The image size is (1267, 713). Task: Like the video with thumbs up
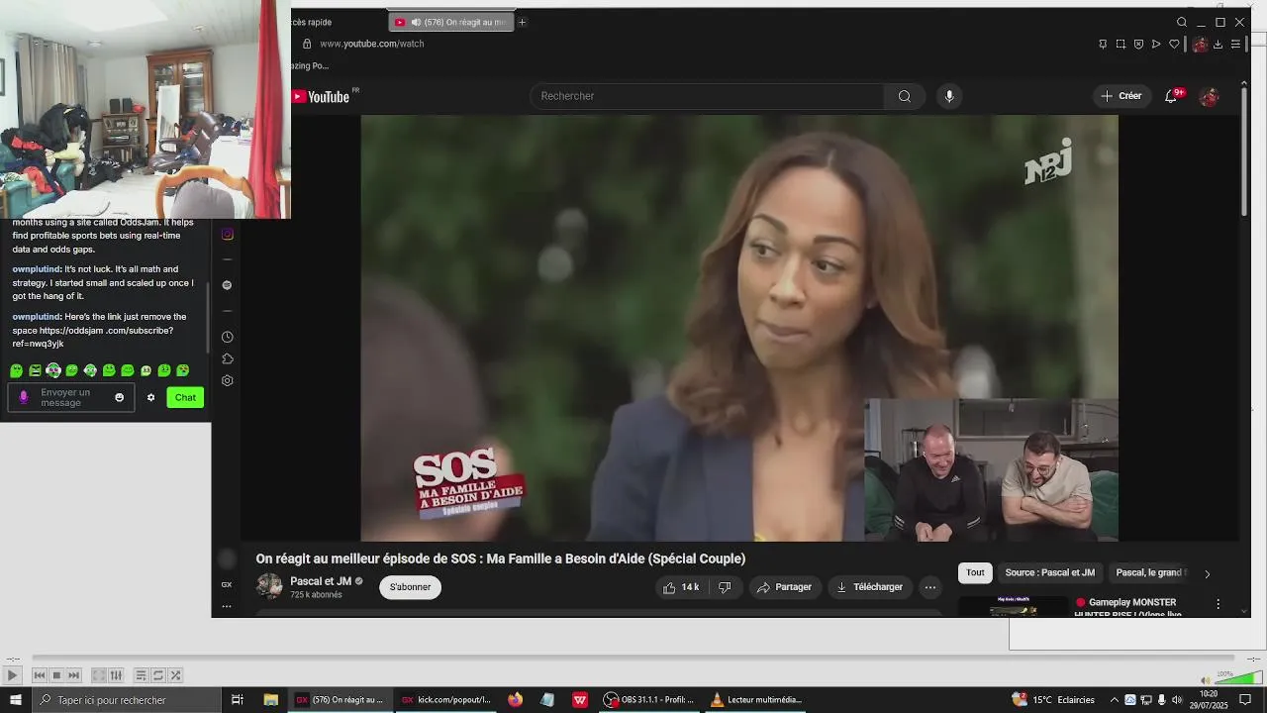[x=680, y=587]
